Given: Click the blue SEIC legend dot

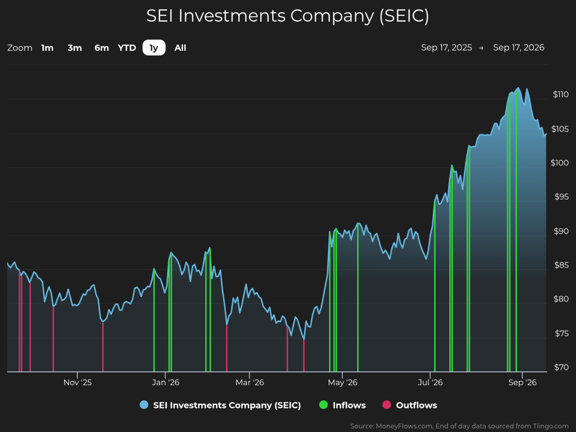Looking at the screenshot, I should 144,405.
